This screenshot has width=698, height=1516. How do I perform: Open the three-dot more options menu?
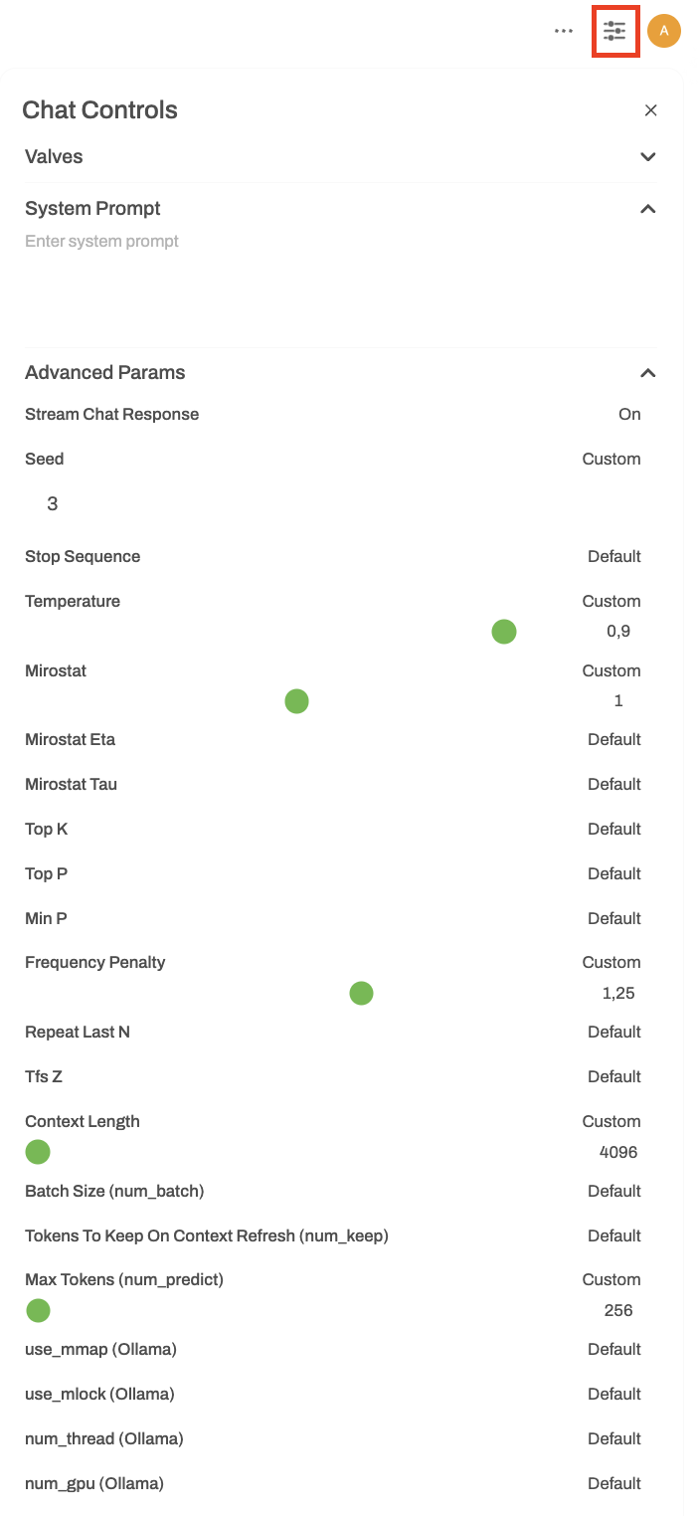[x=564, y=31]
